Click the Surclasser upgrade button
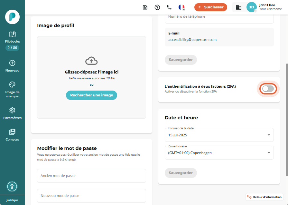 (211, 7)
